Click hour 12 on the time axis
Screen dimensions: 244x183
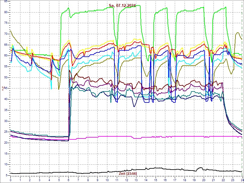tap(126, 180)
